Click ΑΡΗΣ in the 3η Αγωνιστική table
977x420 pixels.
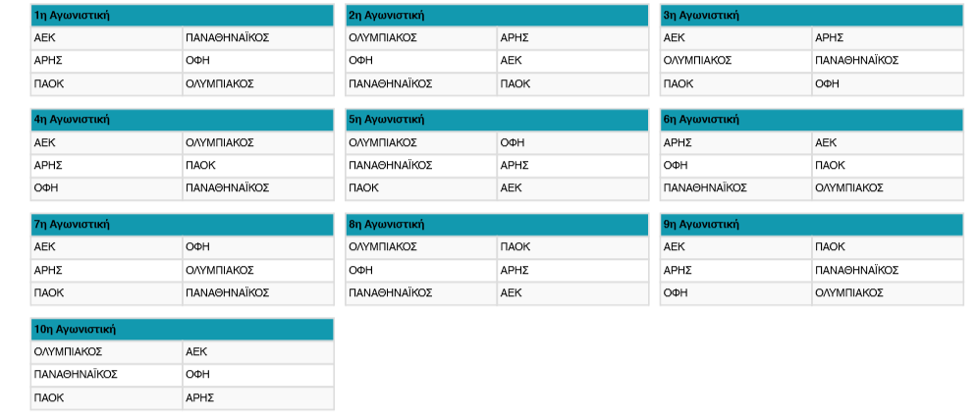829,38
